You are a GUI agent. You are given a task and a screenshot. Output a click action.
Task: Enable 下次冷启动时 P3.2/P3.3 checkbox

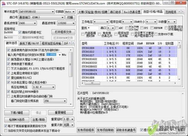(x=8, y=68)
